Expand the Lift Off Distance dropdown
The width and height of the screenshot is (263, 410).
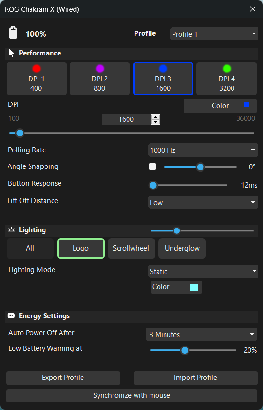pyautogui.click(x=203, y=202)
